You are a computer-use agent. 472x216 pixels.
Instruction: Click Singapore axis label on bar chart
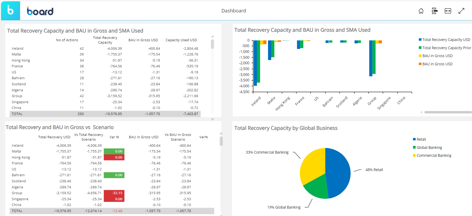pyautogui.click(x=384, y=103)
